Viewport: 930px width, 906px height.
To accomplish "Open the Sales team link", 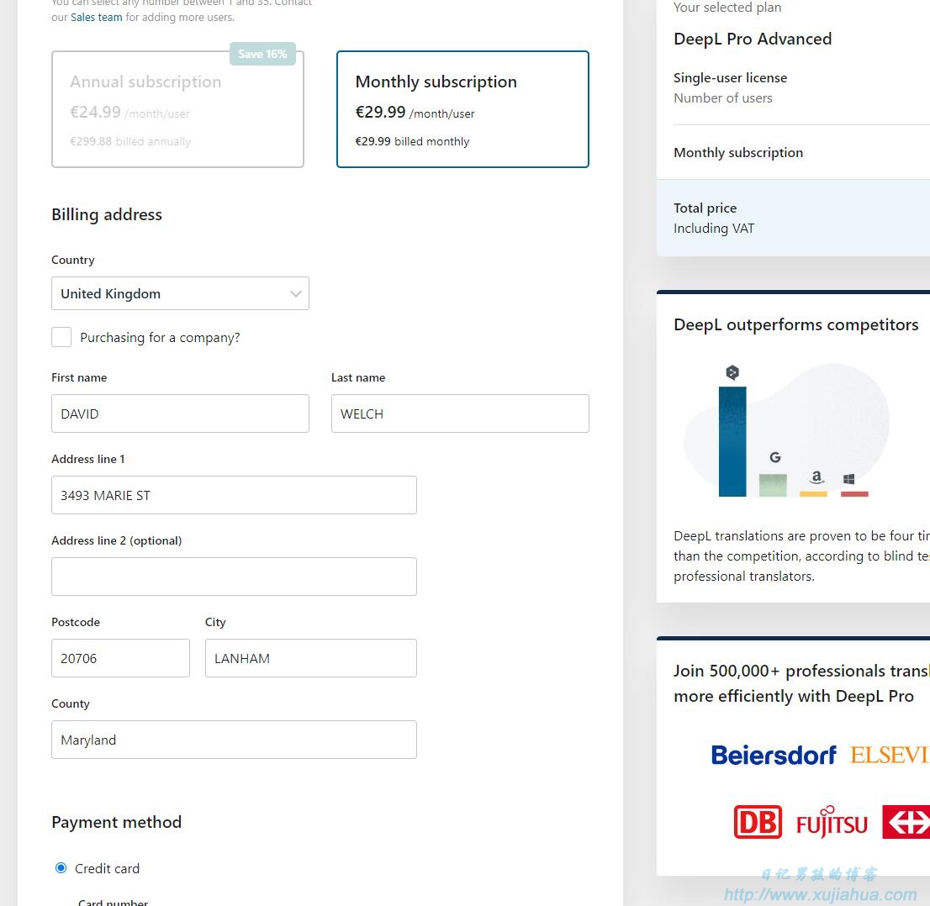I will click(x=96, y=17).
